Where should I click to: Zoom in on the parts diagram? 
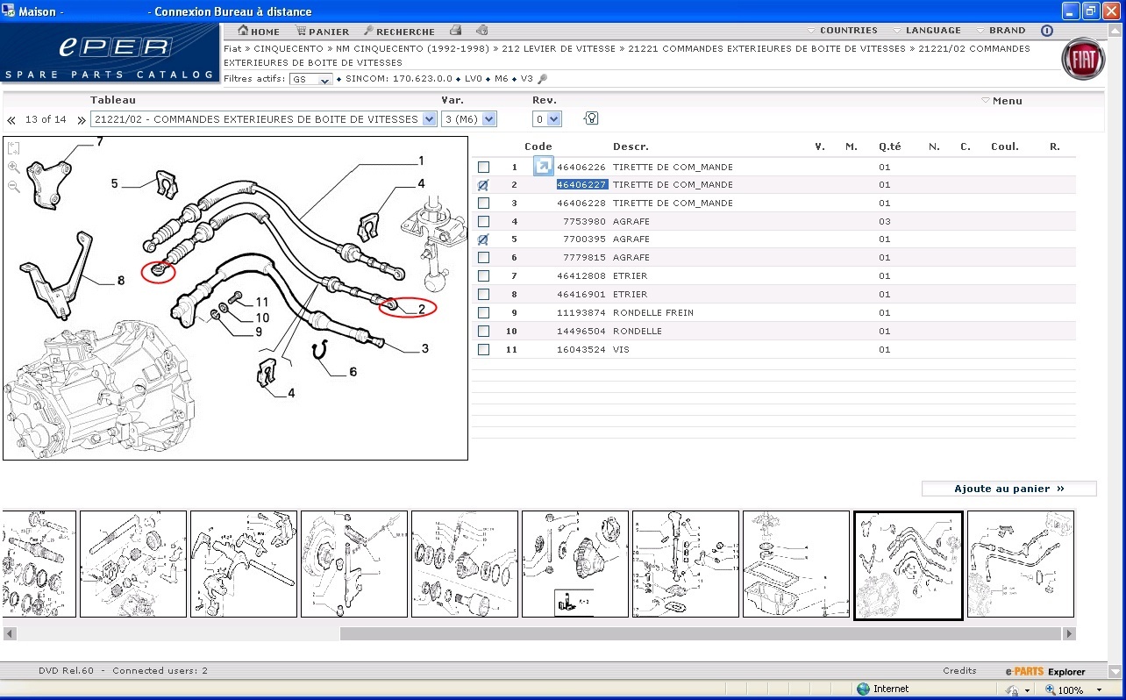(x=14, y=167)
